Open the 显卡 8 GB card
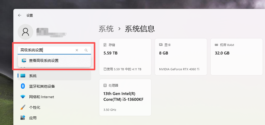Screen dimensions: 265x125 coord(181,57)
